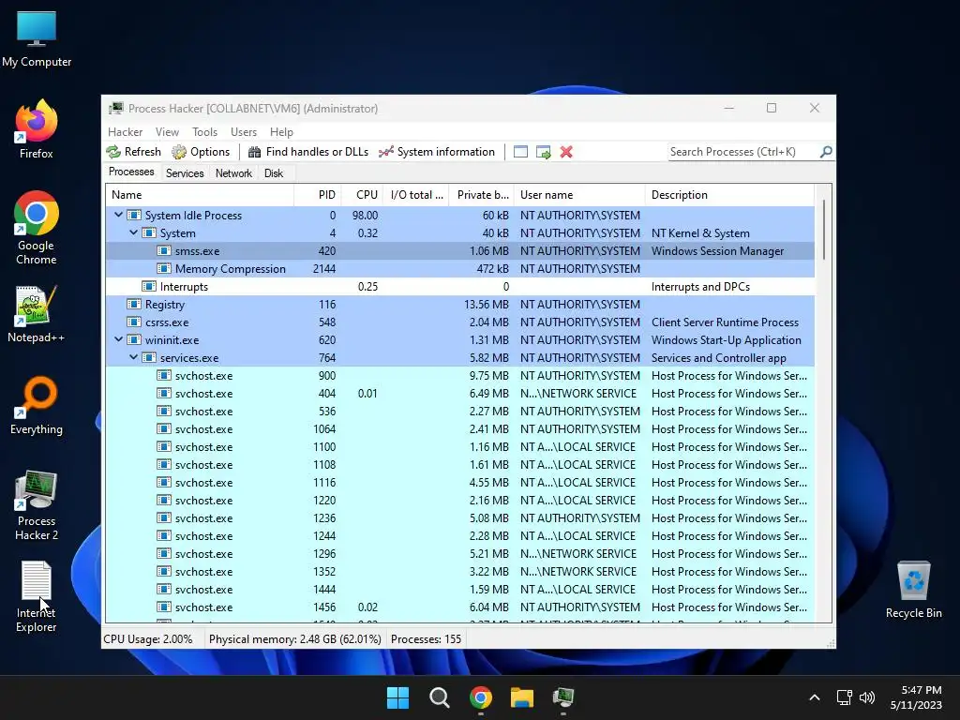Image resolution: width=960 pixels, height=720 pixels.
Task: Open Find handles or DLLs
Action: pyautogui.click(x=307, y=152)
